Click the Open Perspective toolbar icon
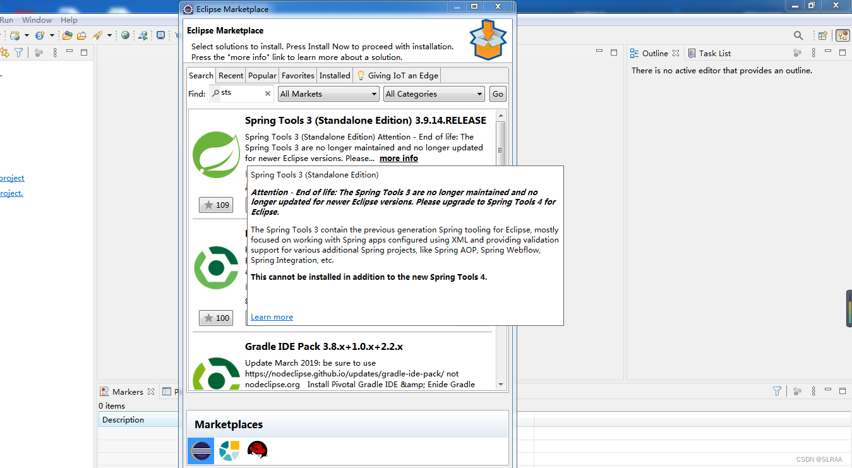This screenshot has width=852, height=468. (822, 35)
